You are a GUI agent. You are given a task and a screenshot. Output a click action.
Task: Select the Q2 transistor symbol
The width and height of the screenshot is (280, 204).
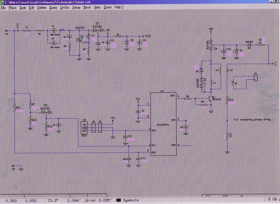[210, 100]
